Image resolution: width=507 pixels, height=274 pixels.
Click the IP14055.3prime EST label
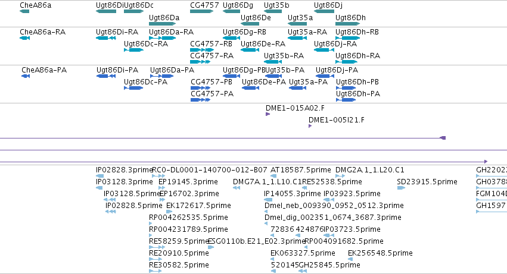click(293, 194)
